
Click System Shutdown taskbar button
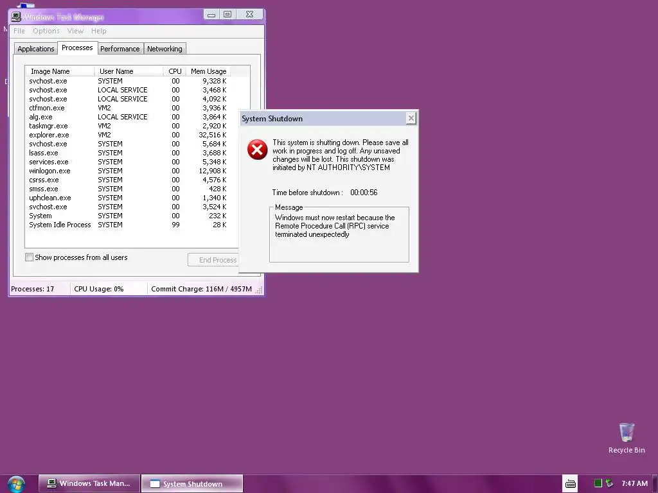(x=192, y=484)
